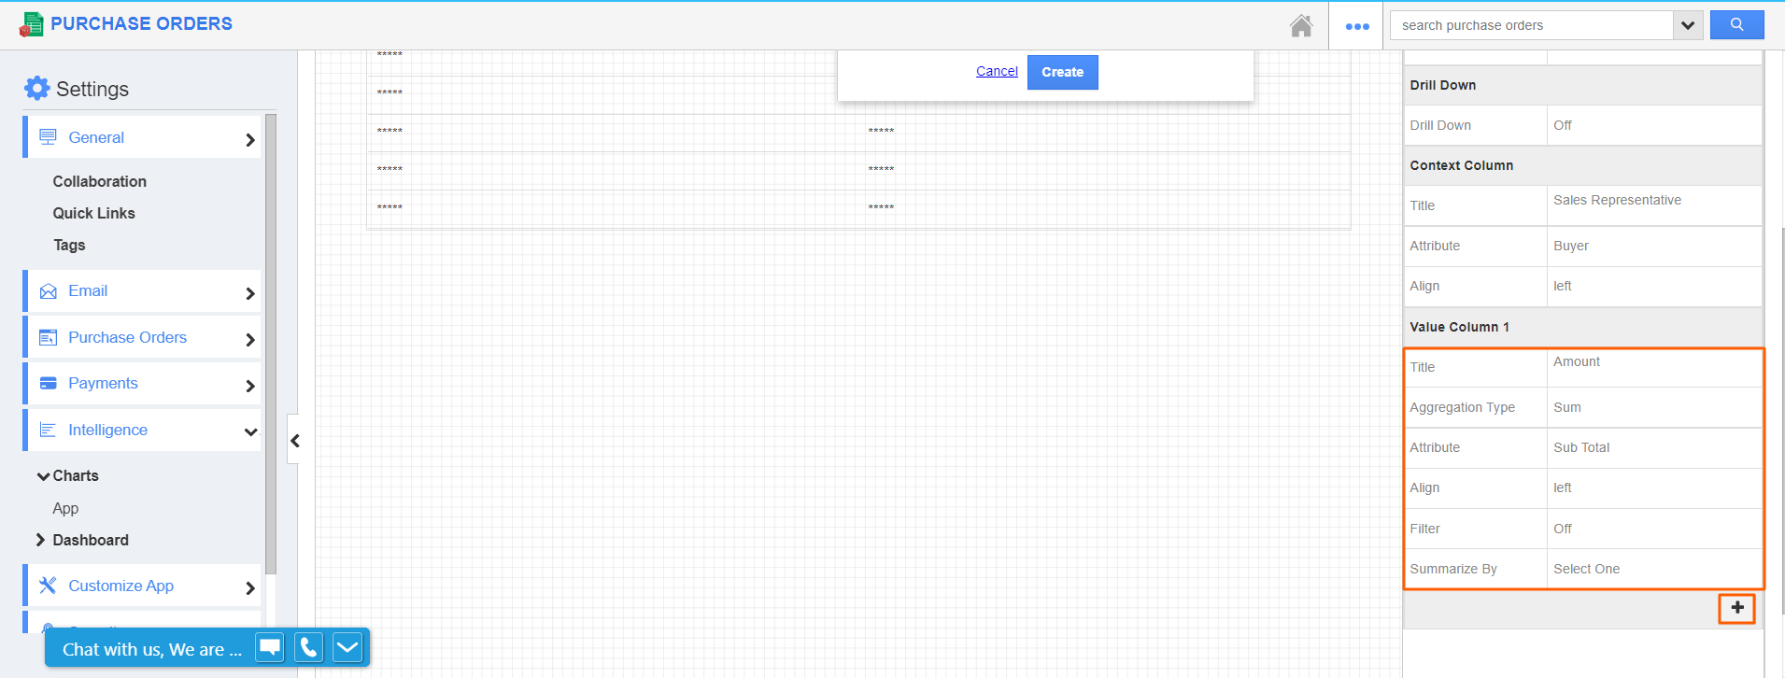Change Context Column align left value

[x=1654, y=286]
